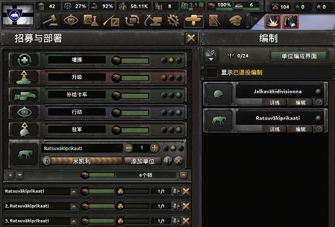Click the explosion alert icon

click(x=273, y=22)
